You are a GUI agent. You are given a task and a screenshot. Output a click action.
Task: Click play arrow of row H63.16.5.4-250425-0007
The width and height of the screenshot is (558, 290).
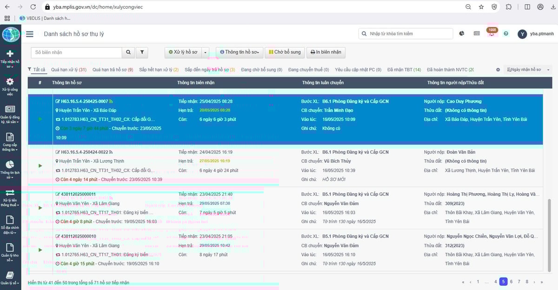40,119
